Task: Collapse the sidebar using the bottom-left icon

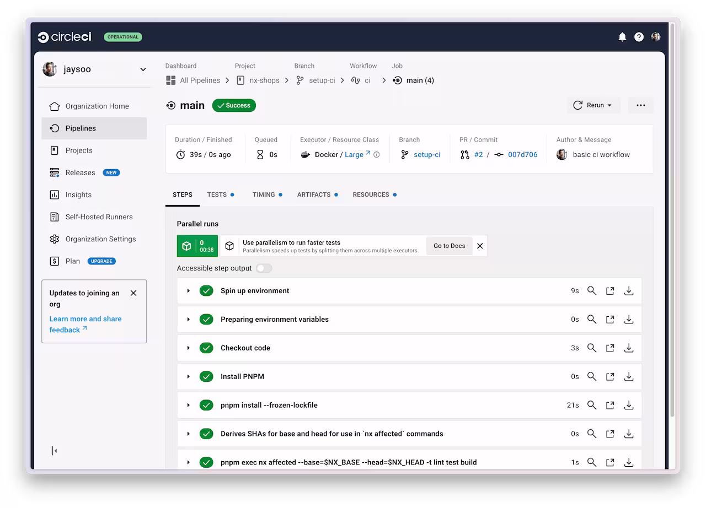Action: [x=54, y=451]
